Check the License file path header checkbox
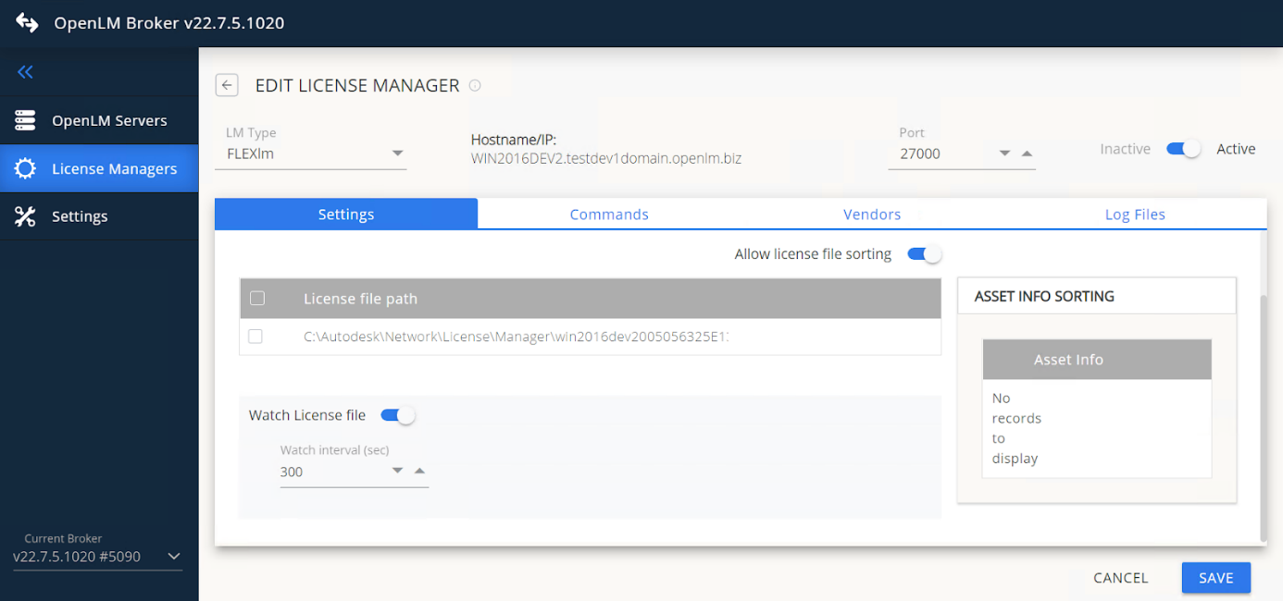Screen dimensions: 1283x601 tap(256, 298)
